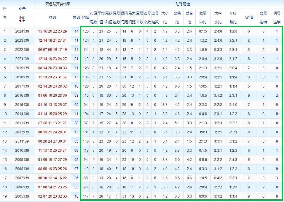Click red balls 12 14 19 23 24 27
The width and height of the screenshot is (284, 202).
(52, 59)
